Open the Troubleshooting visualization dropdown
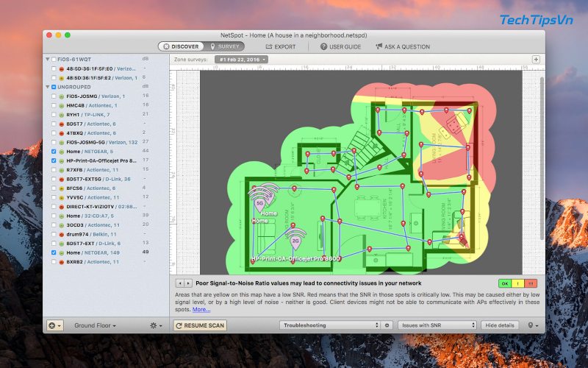 pyautogui.click(x=330, y=325)
